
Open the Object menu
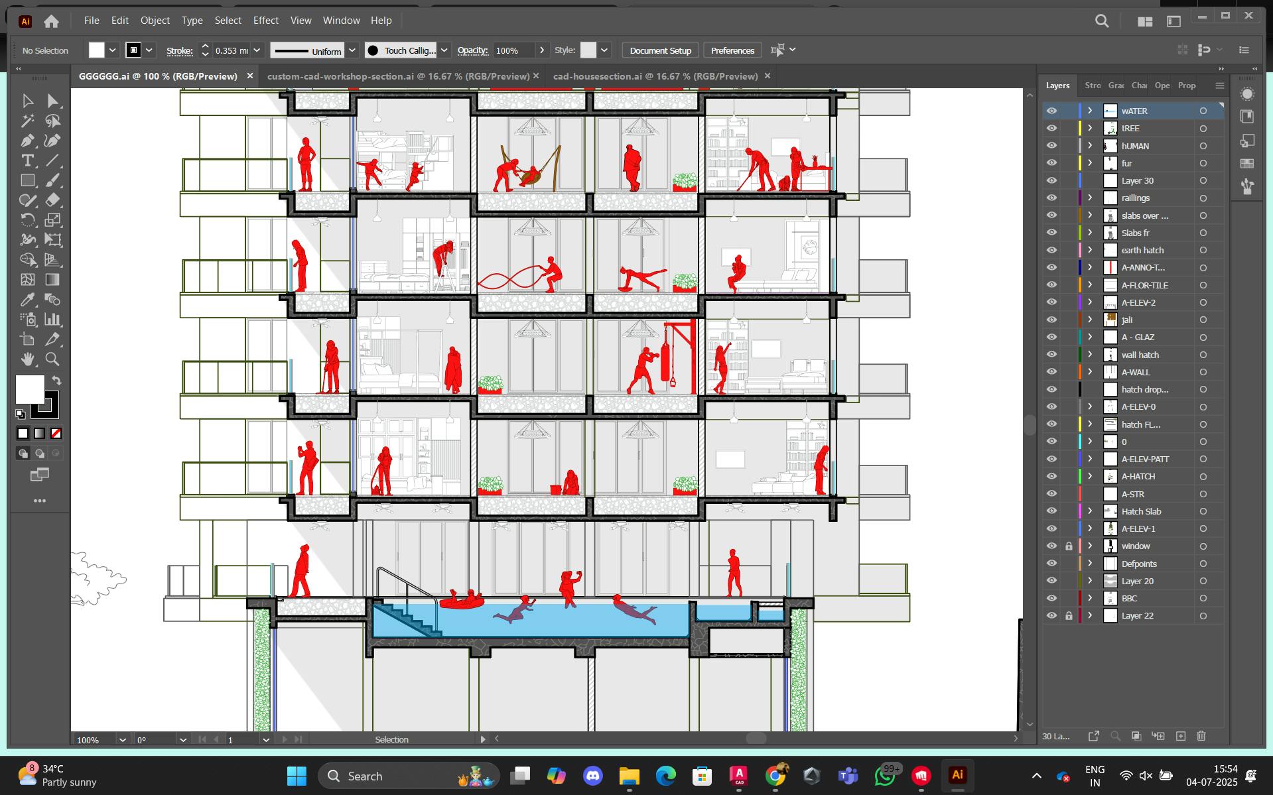tap(155, 21)
